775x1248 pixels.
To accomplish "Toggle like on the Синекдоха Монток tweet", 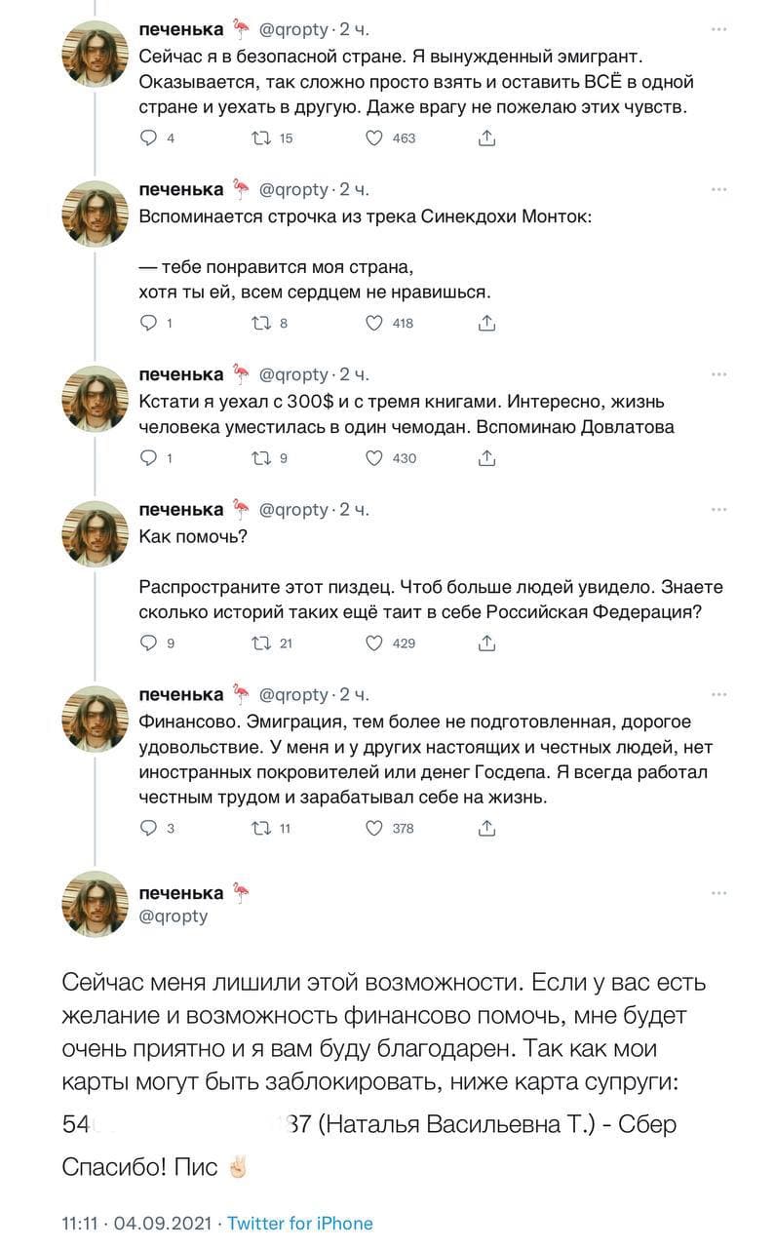I will point(373,324).
